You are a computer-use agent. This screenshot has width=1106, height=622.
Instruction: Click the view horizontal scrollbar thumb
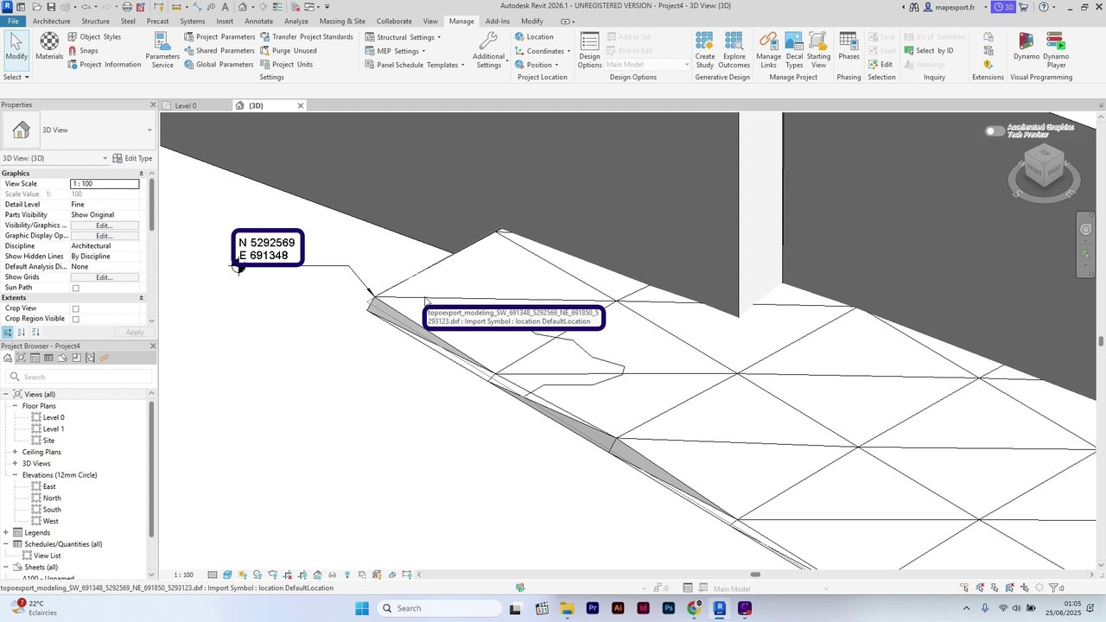(755, 574)
